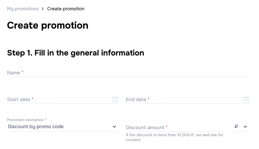Open the End date calendar picker icon
Image resolution: width=259 pixels, height=149 pixels.
tap(246, 100)
